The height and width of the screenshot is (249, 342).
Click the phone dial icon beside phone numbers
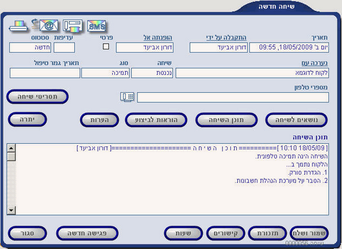click(x=127, y=97)
